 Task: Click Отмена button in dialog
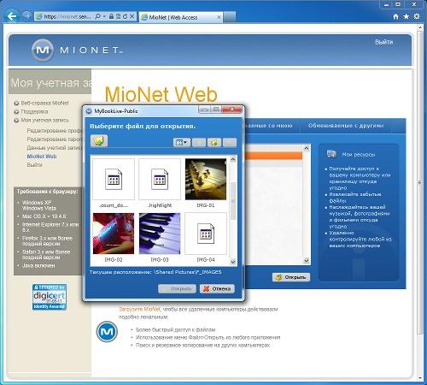point(217,289)
